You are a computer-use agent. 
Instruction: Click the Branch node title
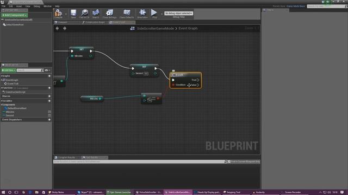[x=179, y=75]
